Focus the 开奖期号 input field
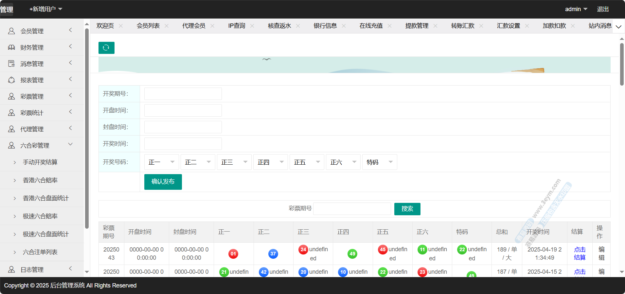Image resolution: width=625 pixels, height=294 pixels. [x=183, y=94]
